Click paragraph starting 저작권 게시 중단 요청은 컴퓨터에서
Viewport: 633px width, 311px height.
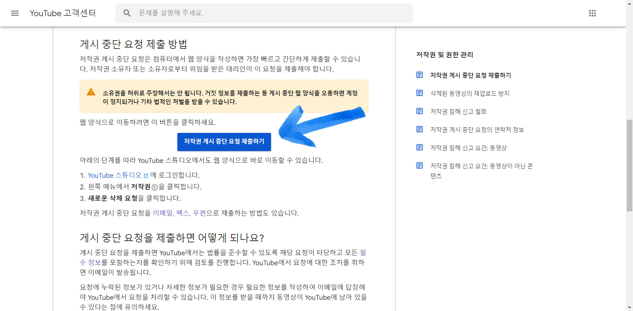click(220, 64)
